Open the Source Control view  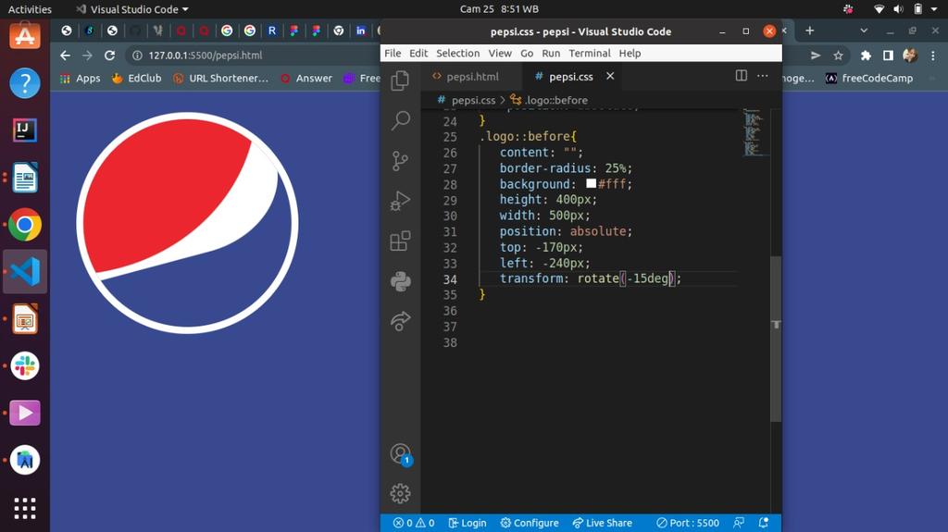[400, 161]
